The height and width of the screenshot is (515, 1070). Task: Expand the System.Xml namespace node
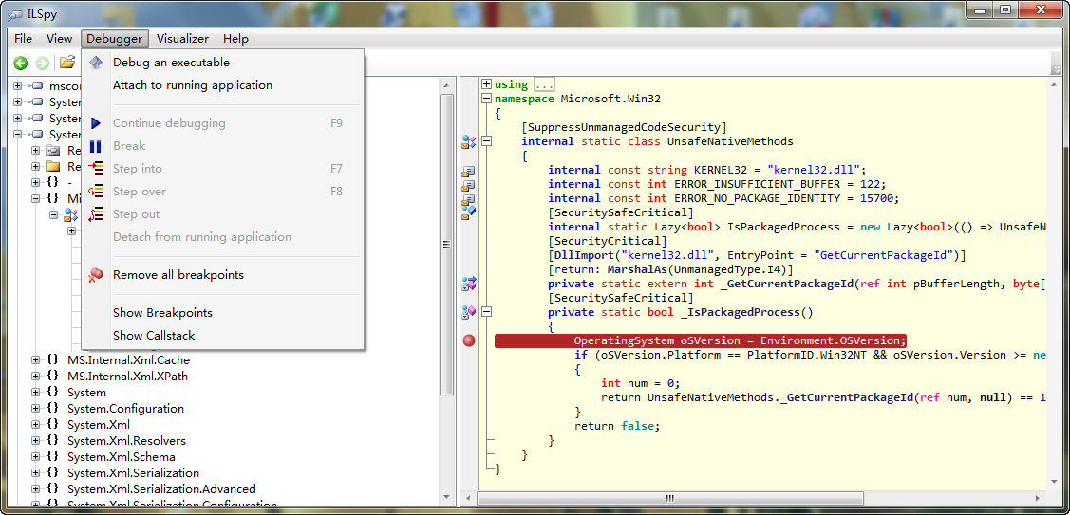click(x=35, y=424)
